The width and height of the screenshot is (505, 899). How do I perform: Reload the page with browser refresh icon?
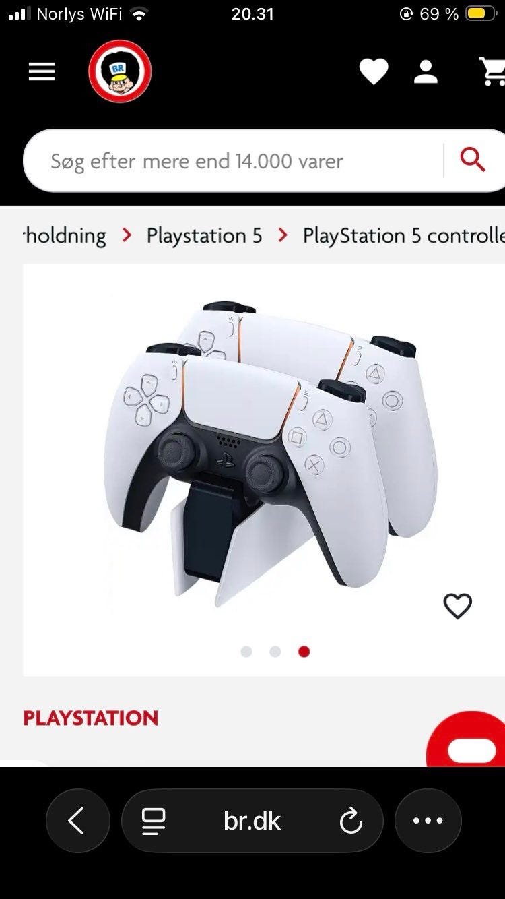click(351, 821)
